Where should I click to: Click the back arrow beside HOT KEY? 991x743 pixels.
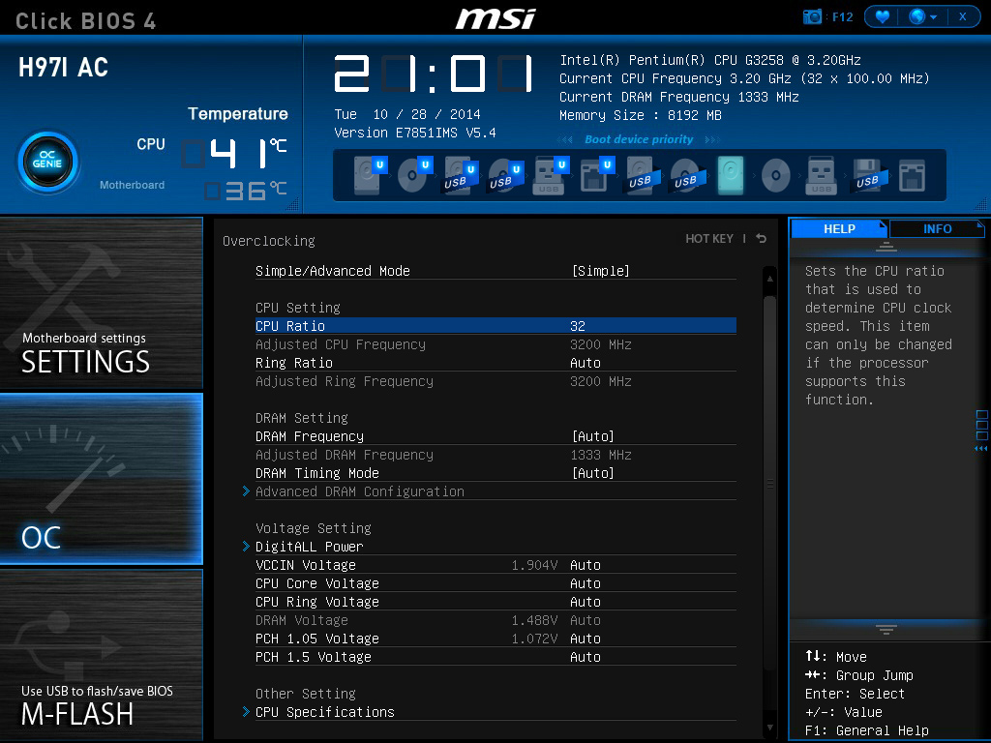pos(762,239)
